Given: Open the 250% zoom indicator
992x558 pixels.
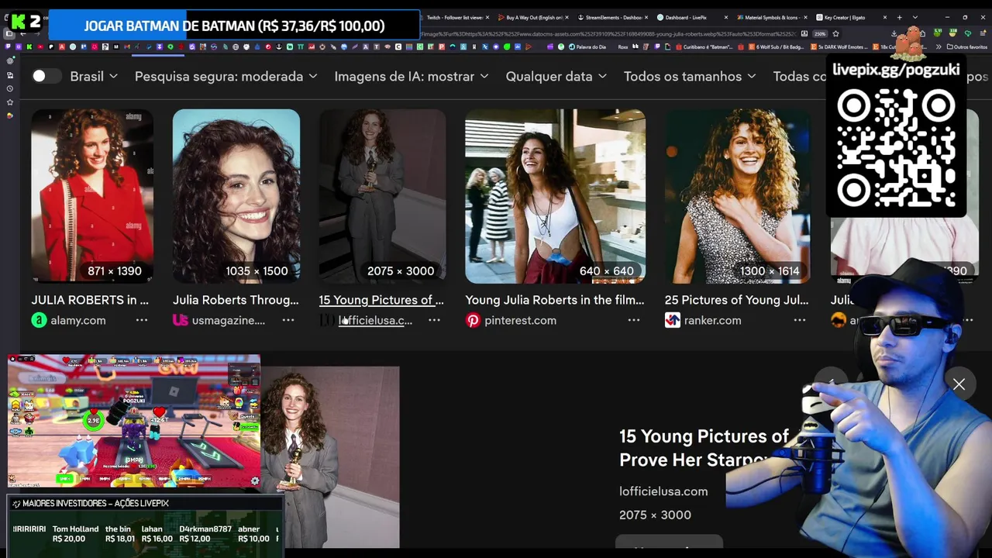Looking at the screenshot, I should [x=819, y=34].
